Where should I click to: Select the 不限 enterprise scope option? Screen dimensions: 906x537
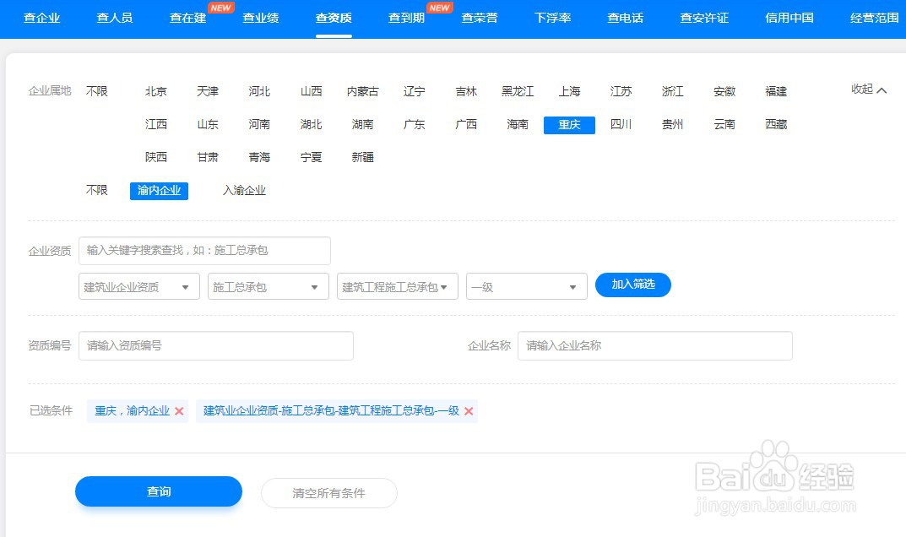coord(96,190)
